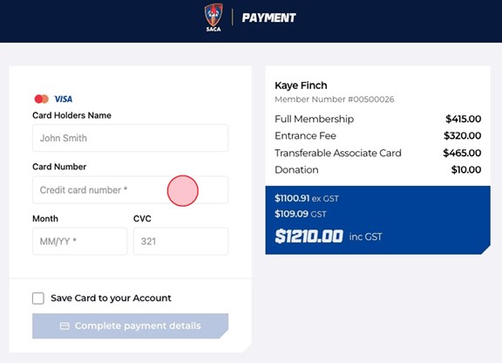502x363 pixels.
Task: Click the card icon in payment button
Action: 64,325
